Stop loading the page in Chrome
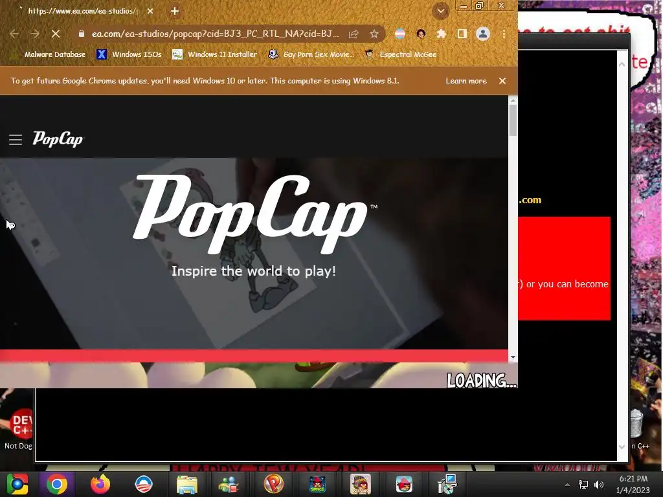This screenshot has height=497, width=663. (56, 34)
